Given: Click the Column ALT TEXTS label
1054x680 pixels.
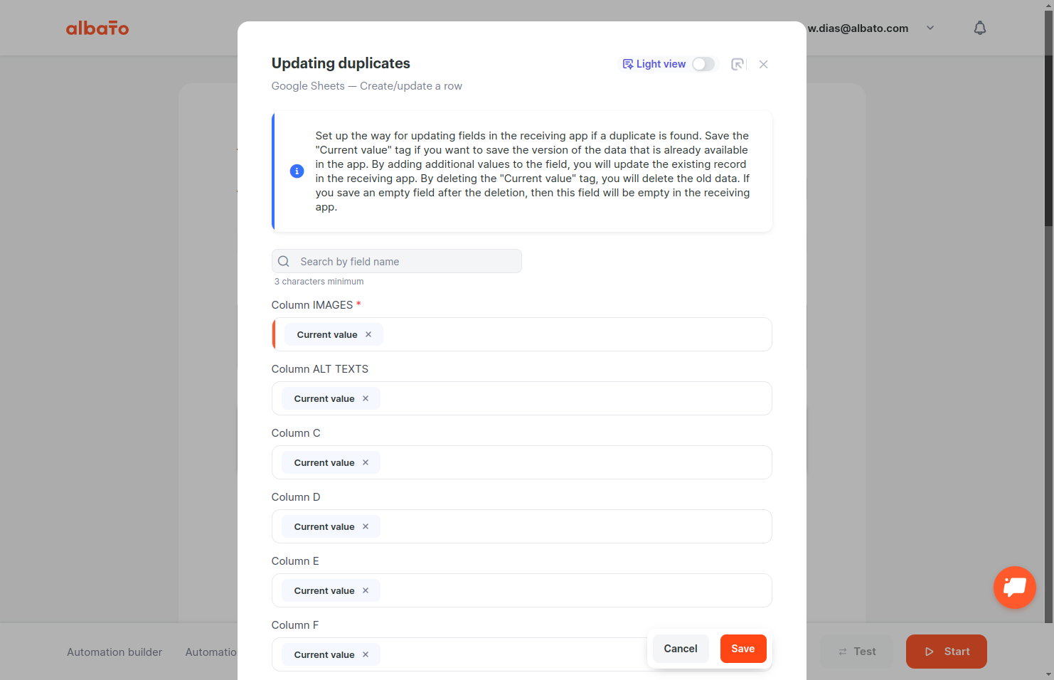Looking at the screenshot, I should coord(320,369).
